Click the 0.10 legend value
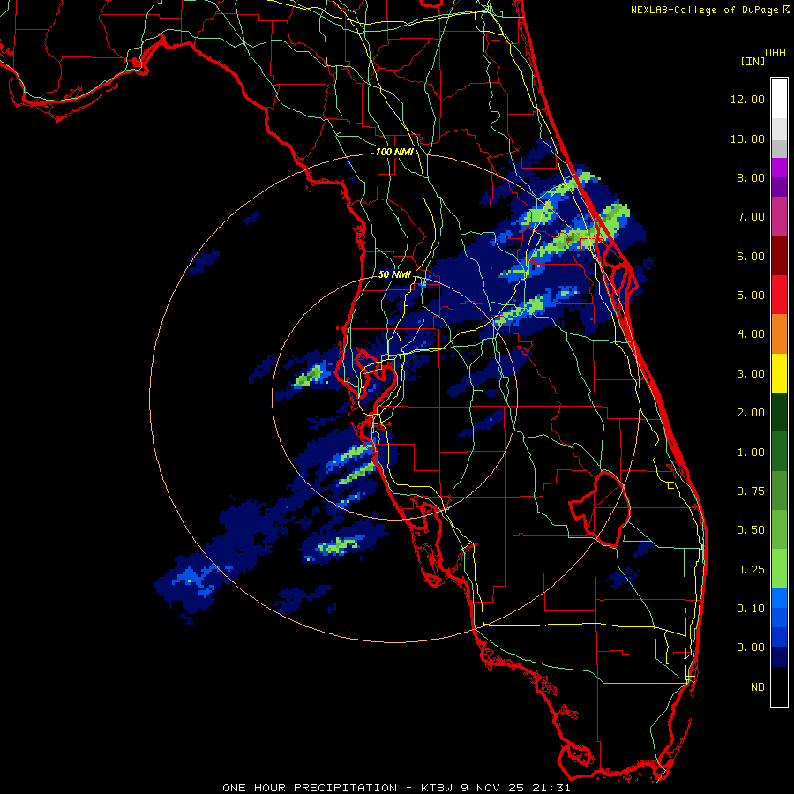 (x=751, y=609)
